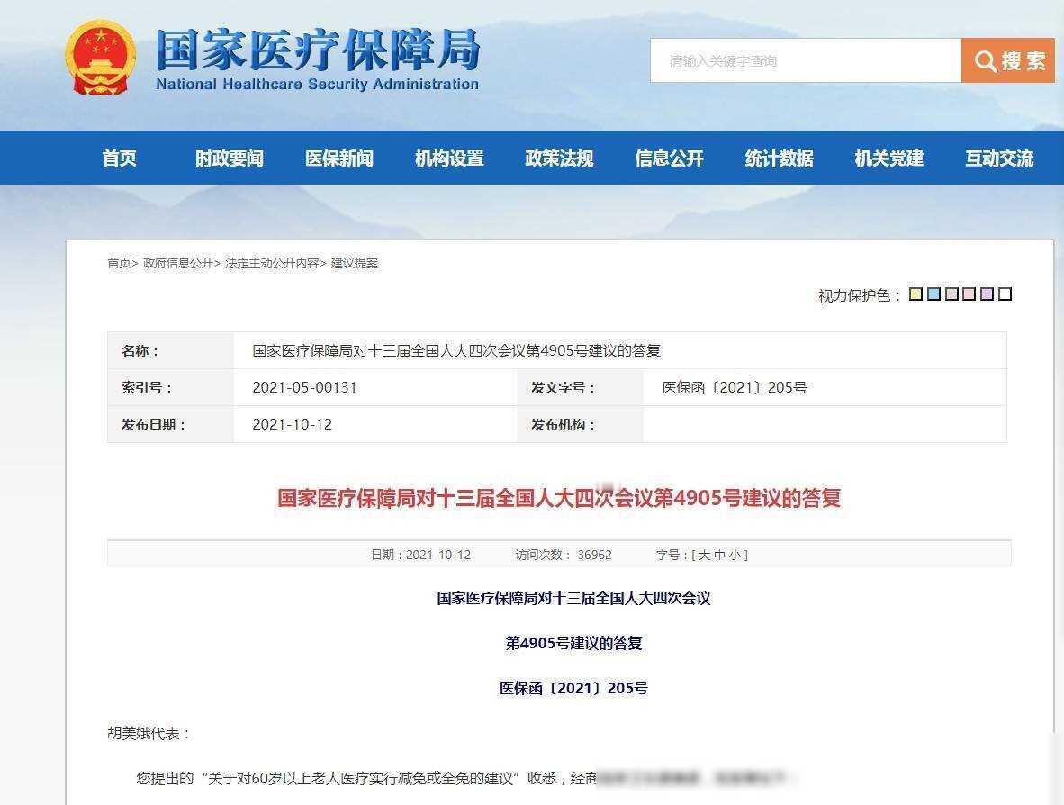Click the 日期：2021-10-12 text in info bar

pyautogui.click(x=420, y=555)
